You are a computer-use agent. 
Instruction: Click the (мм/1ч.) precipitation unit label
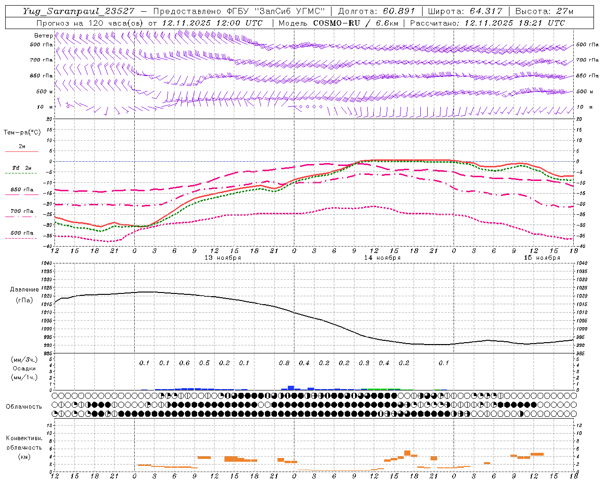pos(24,378)
